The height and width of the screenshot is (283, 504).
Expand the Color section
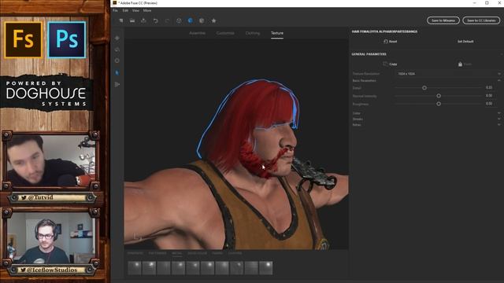click(x=498, y=113)
